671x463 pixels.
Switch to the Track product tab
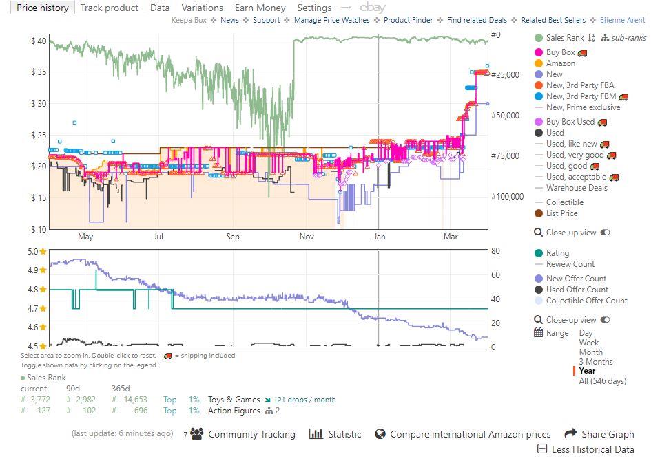click(109, 8)
